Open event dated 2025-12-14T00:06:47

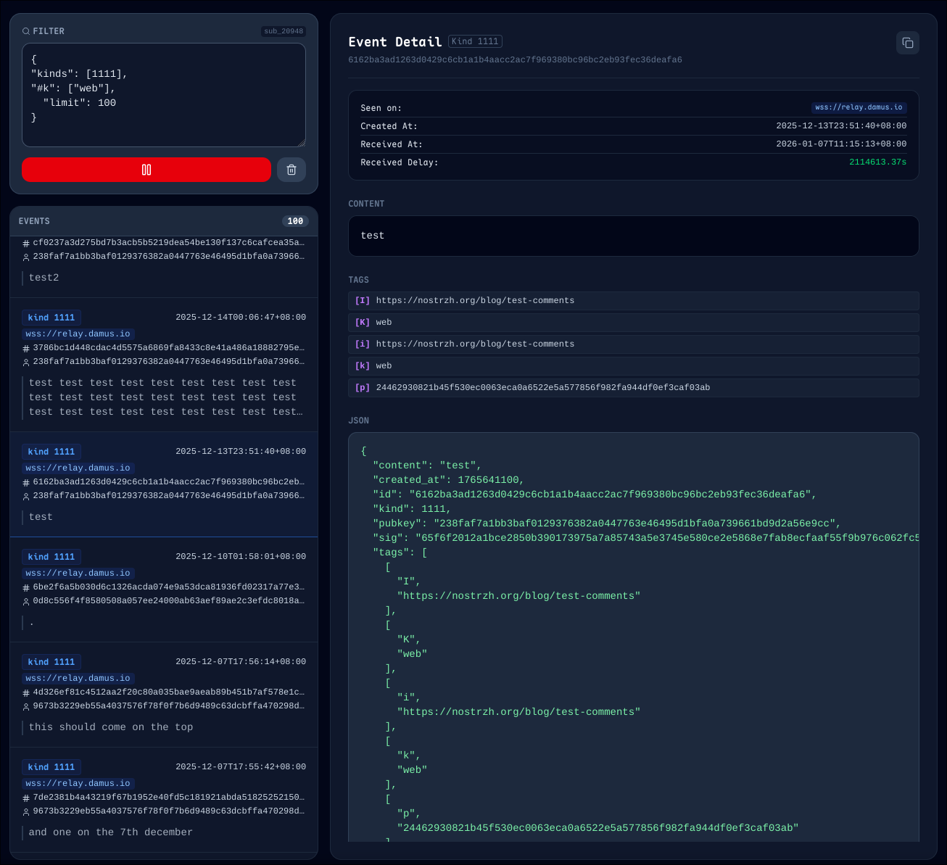163,364
